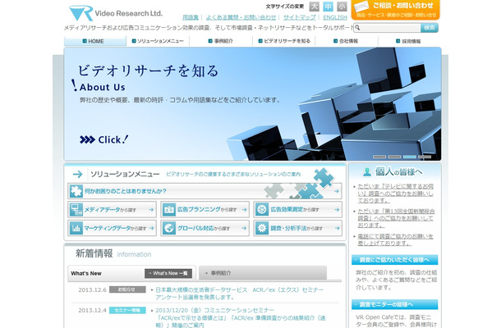Select the second banner slide indicator
501x328 pixels.
(x=394, y=157)
